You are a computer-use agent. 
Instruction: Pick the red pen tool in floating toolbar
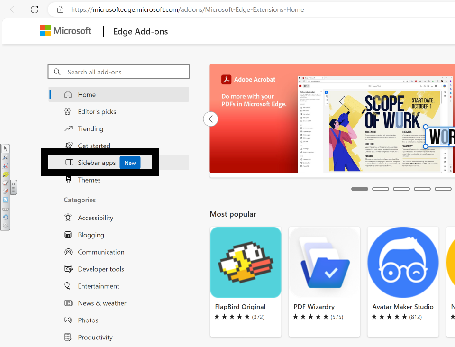click(x=6, y=166)
